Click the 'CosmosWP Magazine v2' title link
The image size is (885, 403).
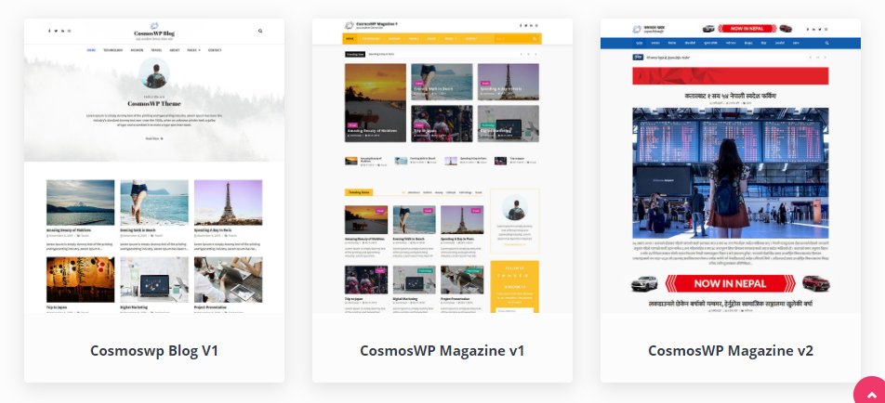(731, 351)
